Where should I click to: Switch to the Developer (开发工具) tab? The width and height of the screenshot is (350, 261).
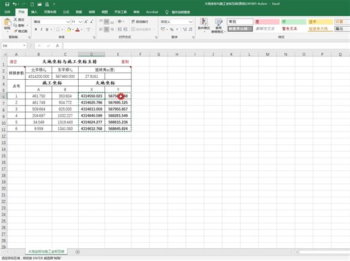pyautogui.click(x=120, y=12)
